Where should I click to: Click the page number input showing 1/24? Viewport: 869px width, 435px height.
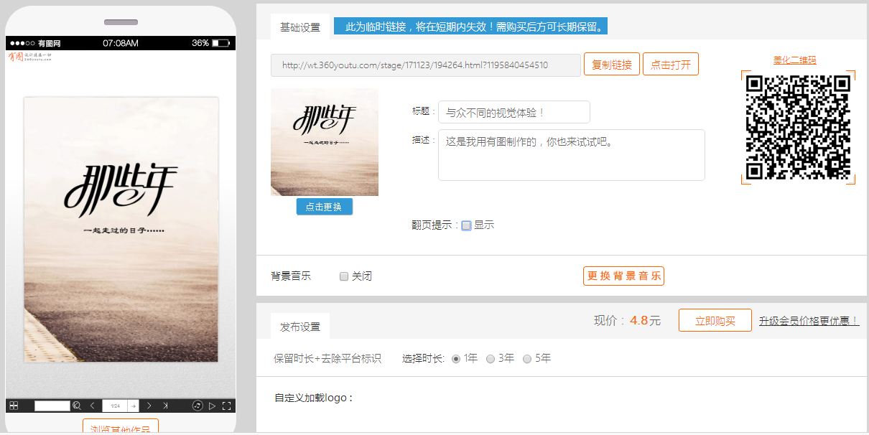115,406
